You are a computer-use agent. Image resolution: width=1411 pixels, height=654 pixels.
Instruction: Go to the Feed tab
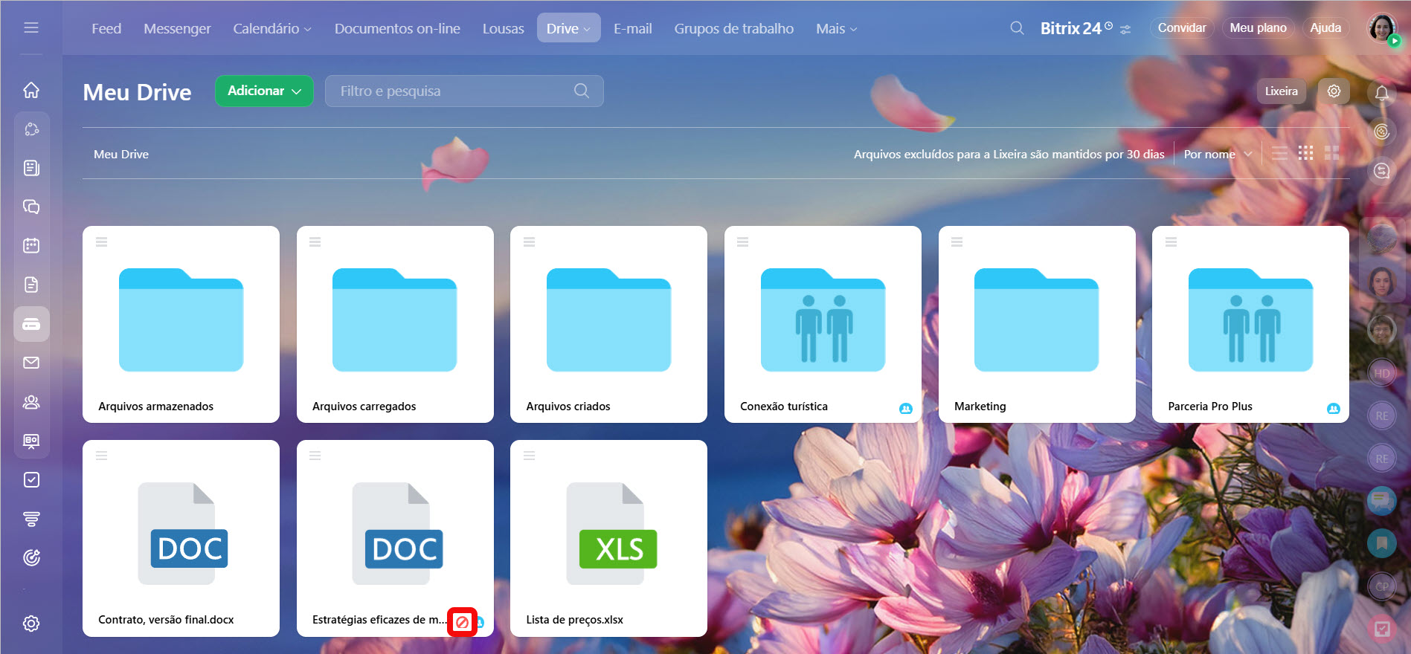point(106,28)
